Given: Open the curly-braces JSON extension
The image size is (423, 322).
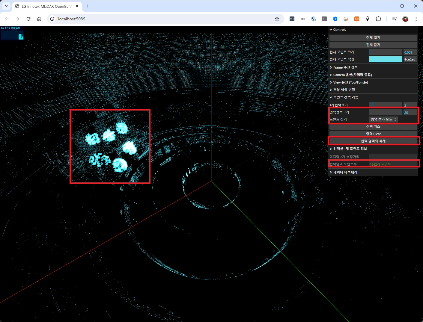Looking at the screenshot, I should pos(303,19).
